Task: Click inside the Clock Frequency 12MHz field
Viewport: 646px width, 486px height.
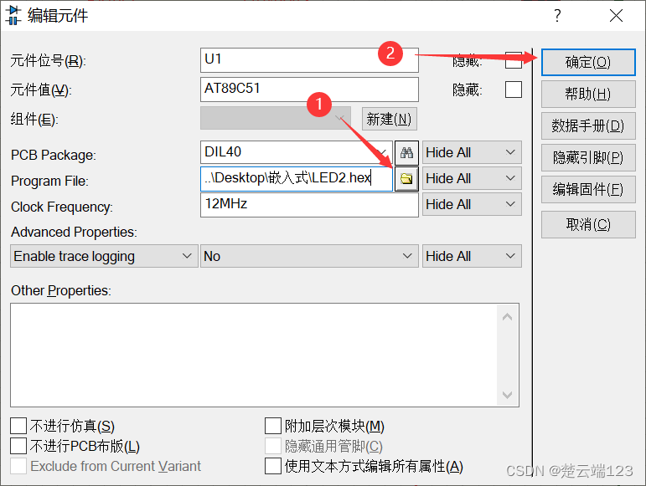Action: 309,204
